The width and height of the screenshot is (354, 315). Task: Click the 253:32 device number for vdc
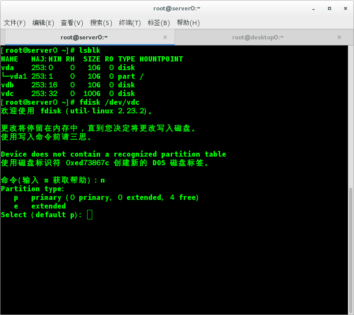point(44,93)
